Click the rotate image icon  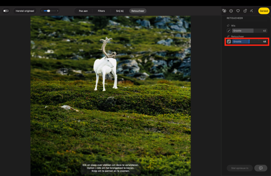click(245, 11)
